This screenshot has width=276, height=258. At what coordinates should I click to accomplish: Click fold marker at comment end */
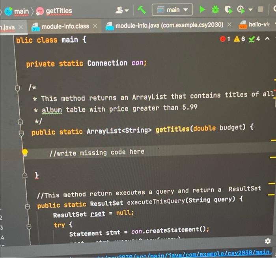tap(20, 121)
